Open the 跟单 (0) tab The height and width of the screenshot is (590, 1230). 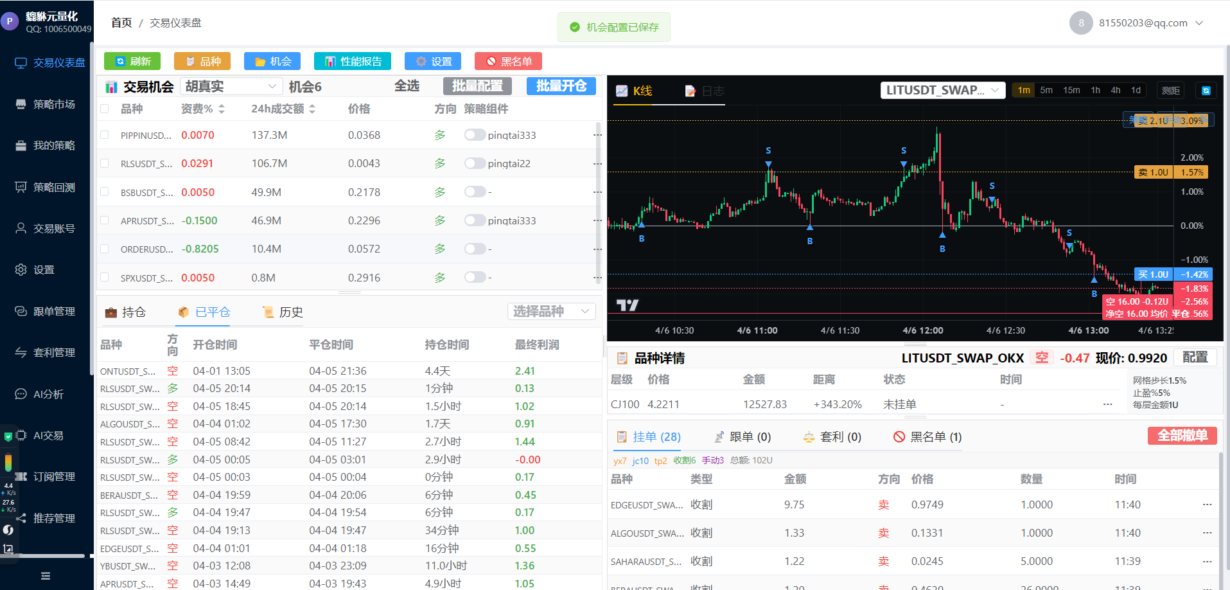[x=742, y=437]
